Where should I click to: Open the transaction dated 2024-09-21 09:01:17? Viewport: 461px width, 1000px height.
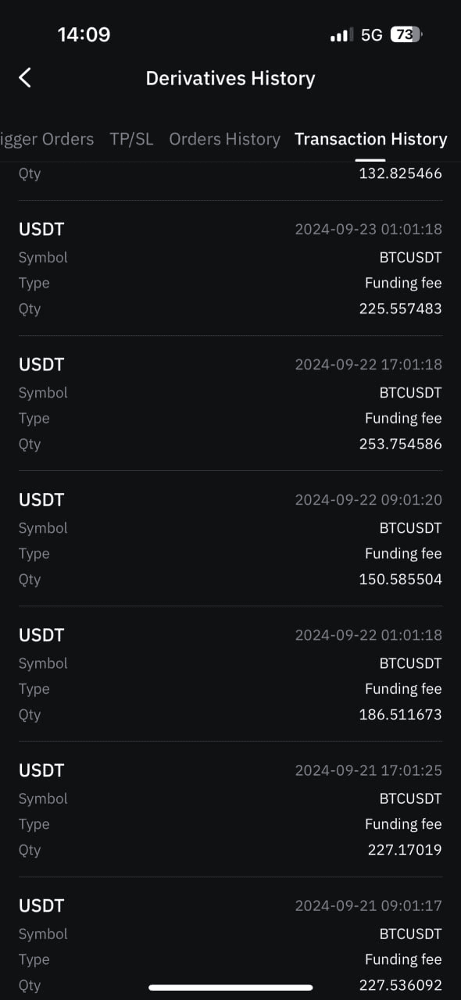coord(230,944)
